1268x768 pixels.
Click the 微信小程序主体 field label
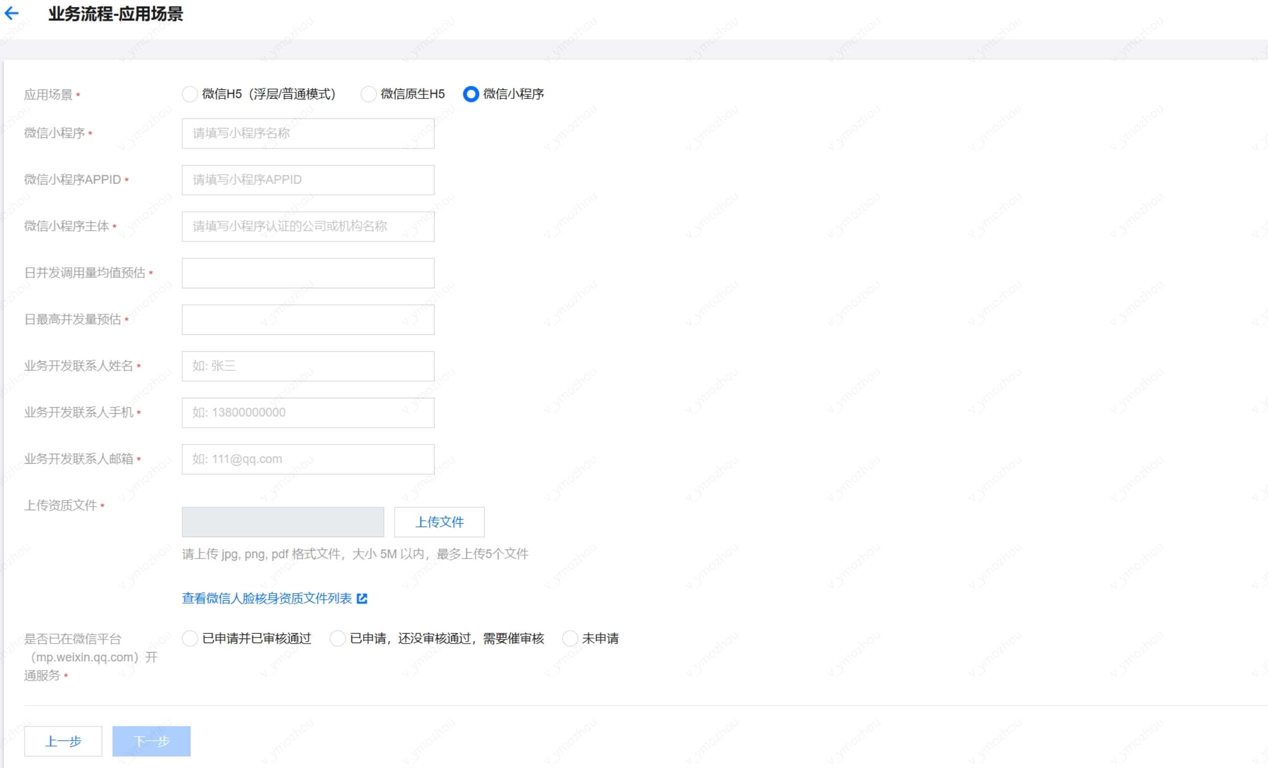(x=66, y=226)
